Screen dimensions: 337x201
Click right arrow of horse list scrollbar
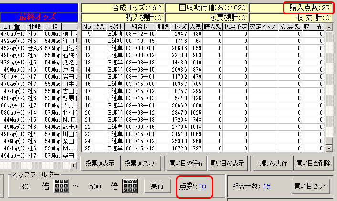tap(74, 165)
